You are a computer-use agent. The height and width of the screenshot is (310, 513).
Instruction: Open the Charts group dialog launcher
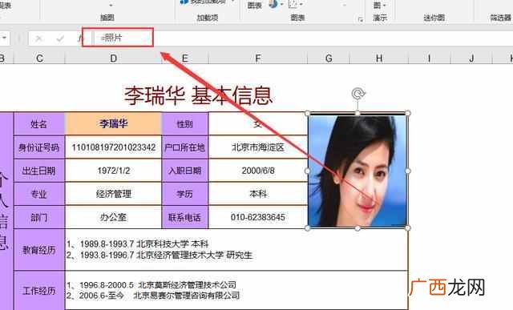pos(360,19)
